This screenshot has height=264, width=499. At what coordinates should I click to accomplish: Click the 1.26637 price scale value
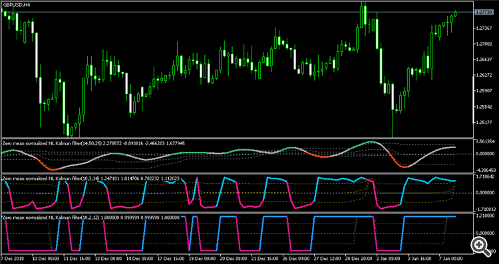tap(484, 59)
